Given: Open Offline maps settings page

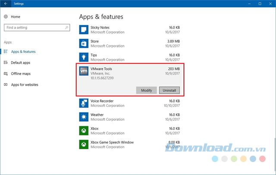Looking at the screenshot, I should pyautogui.click(x=21, y=74).
